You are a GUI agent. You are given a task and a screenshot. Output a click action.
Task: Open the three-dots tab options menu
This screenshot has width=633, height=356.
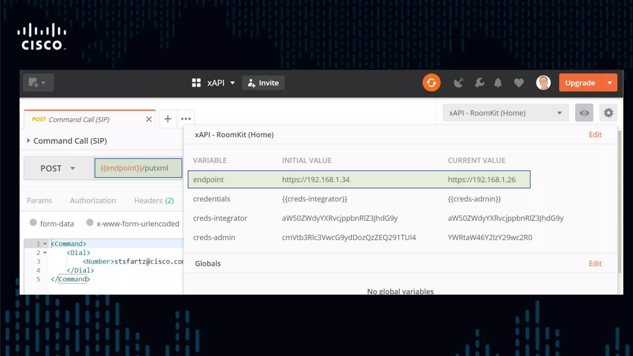(186, 119)
